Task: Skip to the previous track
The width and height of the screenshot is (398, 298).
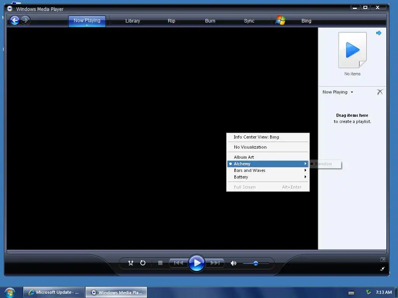Action: click(178, 263)
